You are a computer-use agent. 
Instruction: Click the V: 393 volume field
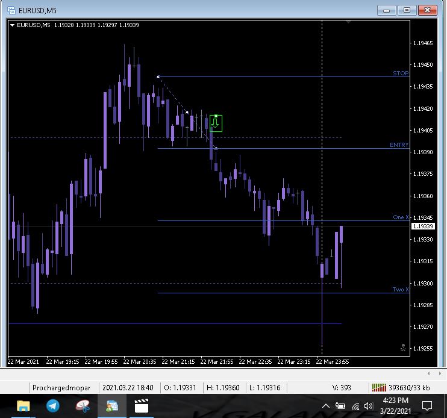(x=341, y=387)
